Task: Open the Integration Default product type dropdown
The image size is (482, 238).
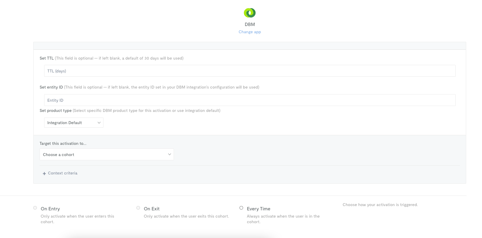Action: (74, 122)
